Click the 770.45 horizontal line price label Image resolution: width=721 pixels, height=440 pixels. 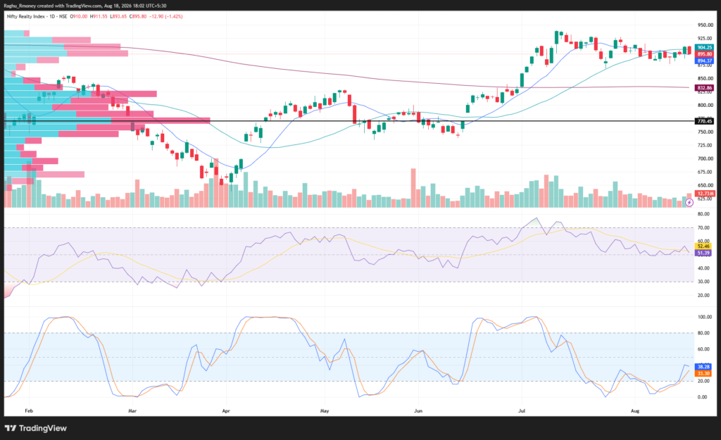point(704,121)
